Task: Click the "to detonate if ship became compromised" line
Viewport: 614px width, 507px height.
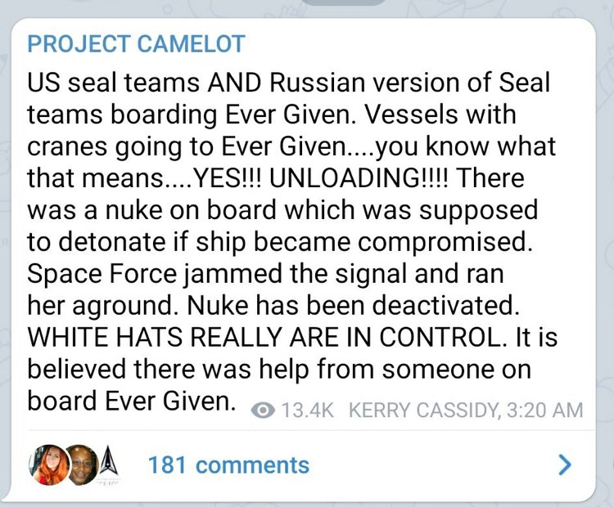Action: coord(280,242)
